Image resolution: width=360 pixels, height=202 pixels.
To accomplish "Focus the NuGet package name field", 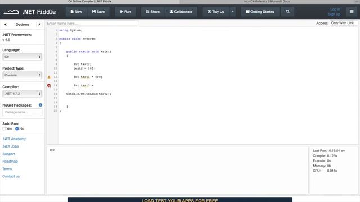I will (22, 112).
